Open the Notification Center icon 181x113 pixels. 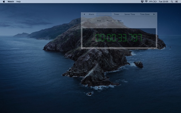pyautogui.click(x=176, y=1)
